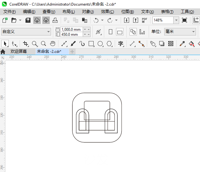This screenshot has width=200, height=172.
Task: Switch to 欢迎屏幕 tab
Action: [19, 52]
